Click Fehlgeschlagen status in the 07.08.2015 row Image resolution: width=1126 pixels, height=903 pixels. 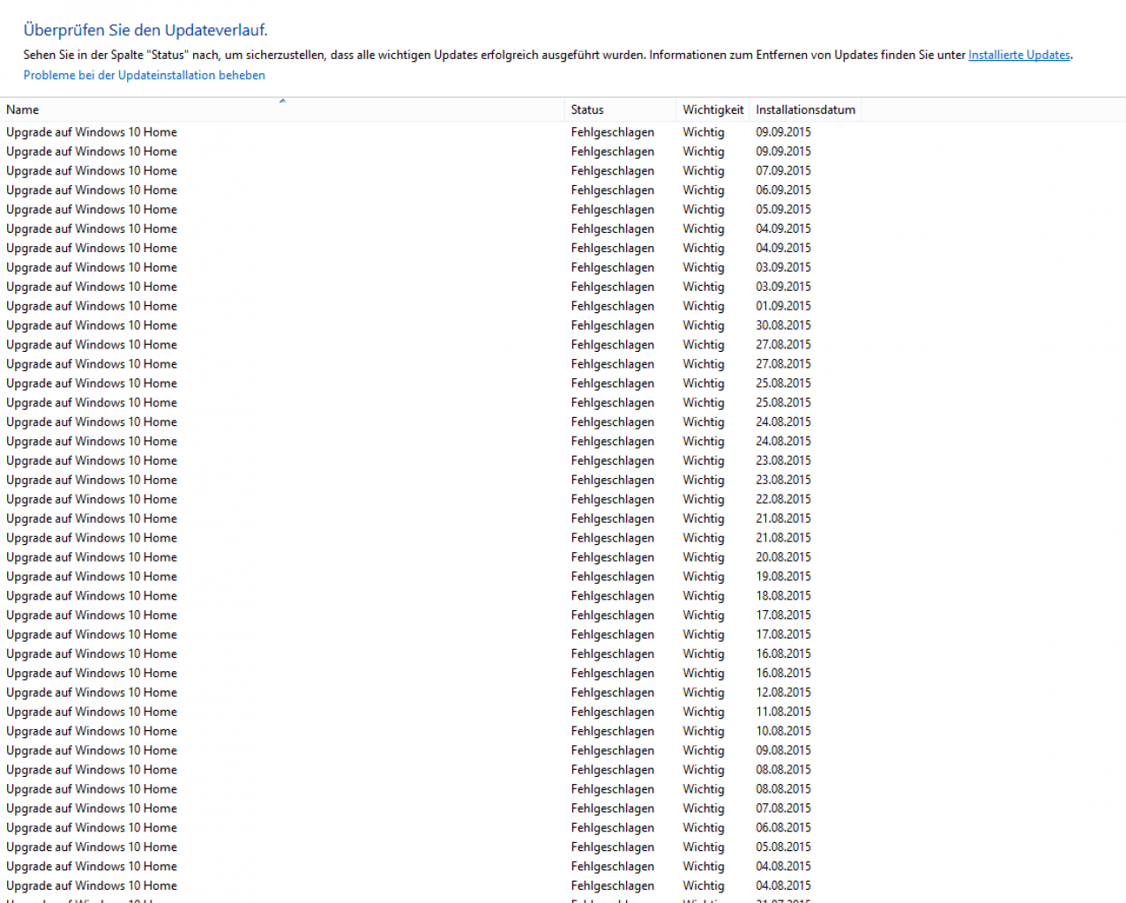(613, 809)
